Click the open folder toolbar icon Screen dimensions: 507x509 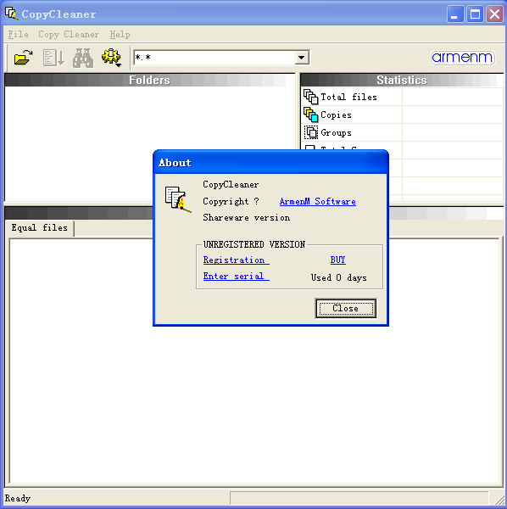pos(24,58)
